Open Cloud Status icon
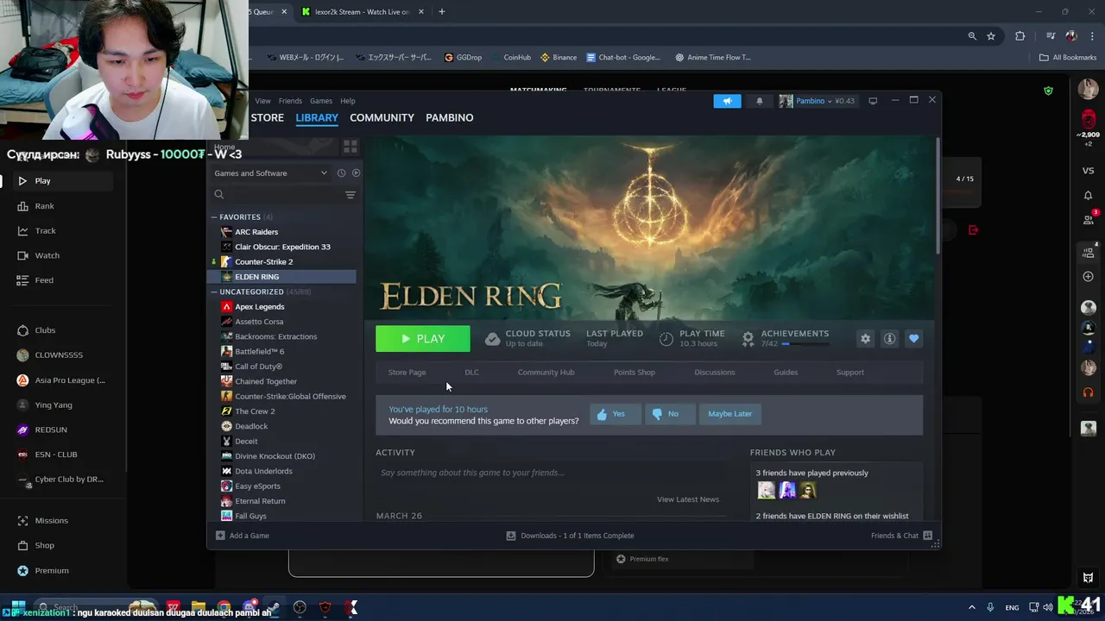The width and height of the screenshot is (1105, 621). [x=492, y=339]
